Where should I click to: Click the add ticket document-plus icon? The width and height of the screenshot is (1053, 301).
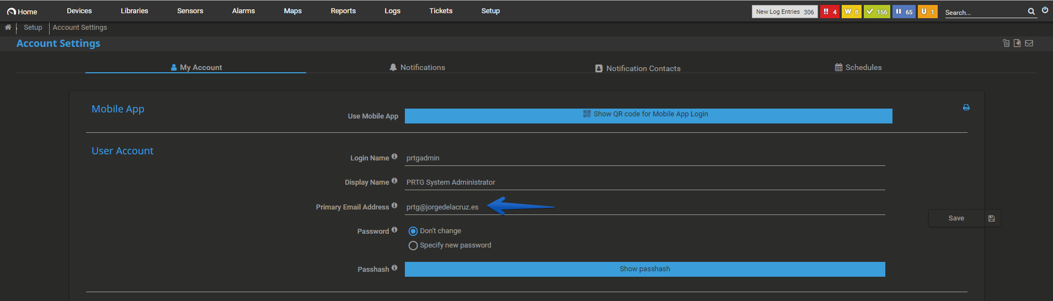point(1017,43)
